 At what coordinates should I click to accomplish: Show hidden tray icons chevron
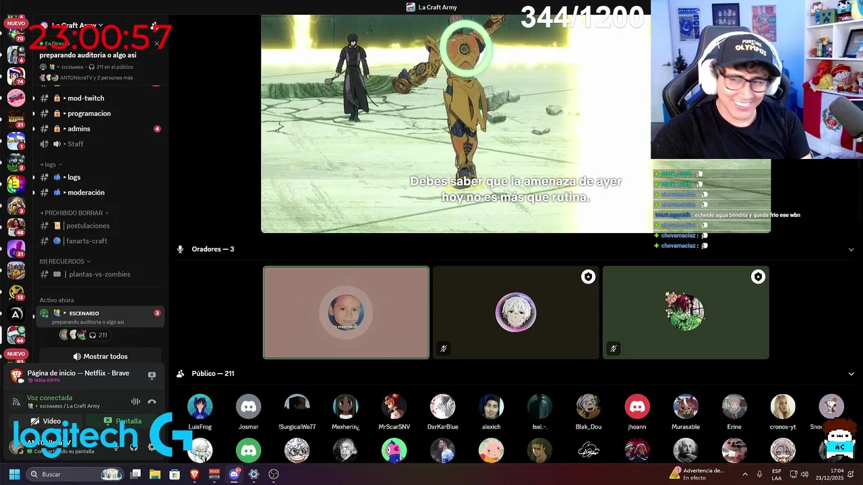pos(745,474)
